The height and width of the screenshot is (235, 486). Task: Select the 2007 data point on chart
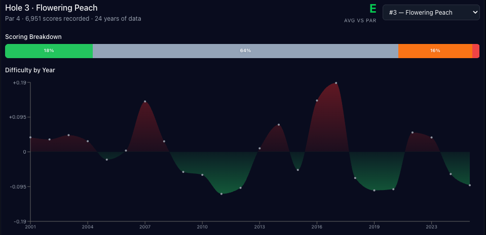tap(145, 102)
